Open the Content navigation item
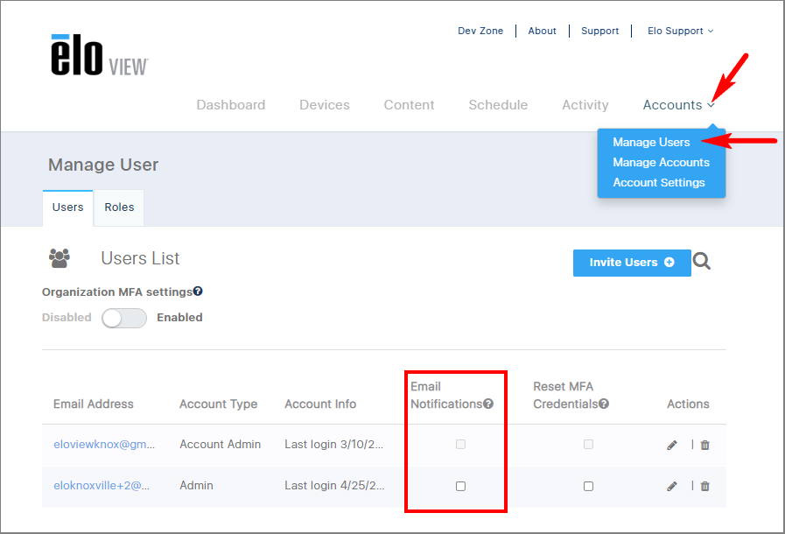 409,105
